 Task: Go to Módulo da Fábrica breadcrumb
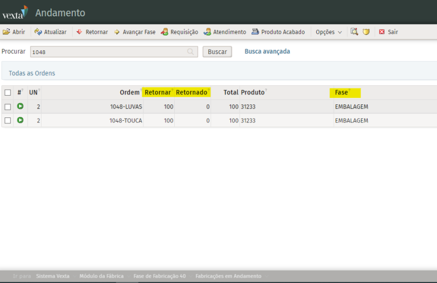click(x=102, y=276)
